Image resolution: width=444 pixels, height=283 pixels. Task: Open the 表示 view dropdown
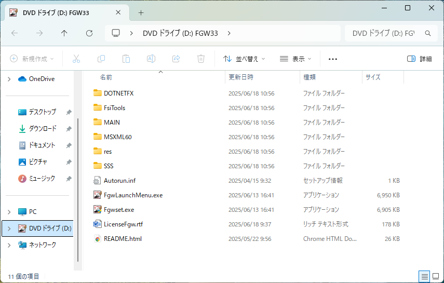click(295, 59)
